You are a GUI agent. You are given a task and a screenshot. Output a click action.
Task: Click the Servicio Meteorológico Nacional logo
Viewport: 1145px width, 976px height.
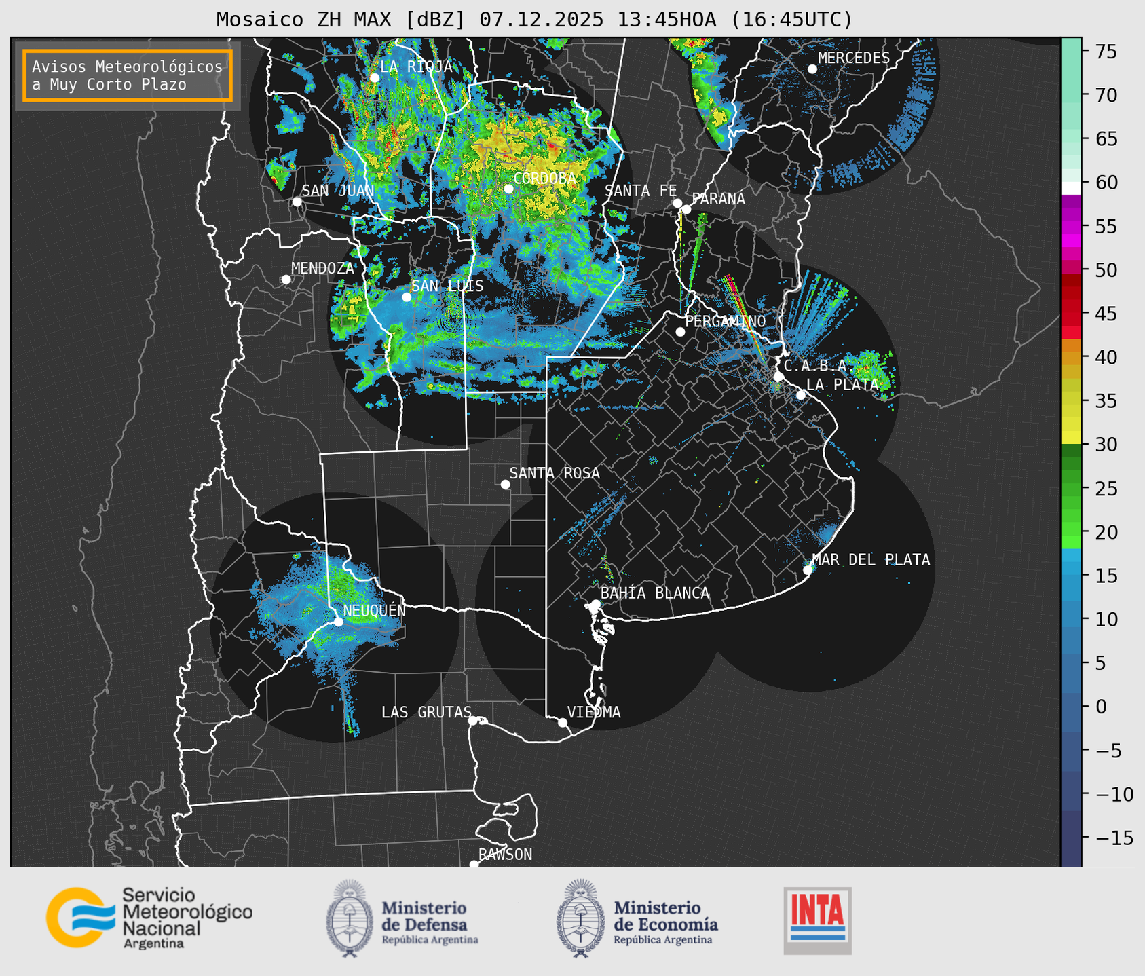coord(149,918)
